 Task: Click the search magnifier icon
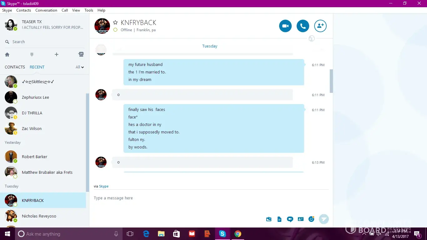[7, 42]
